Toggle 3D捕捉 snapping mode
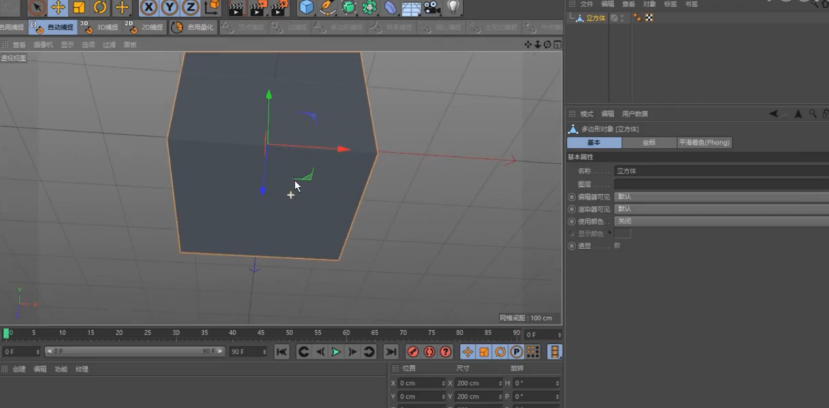The height and width of the screenshot is (408, 829). pyautogui.click(x=100, y=27)
